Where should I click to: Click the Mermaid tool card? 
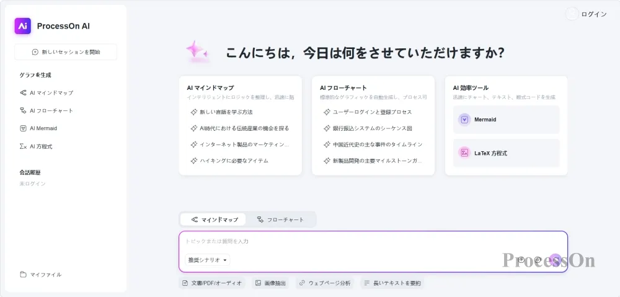point(506,120)
